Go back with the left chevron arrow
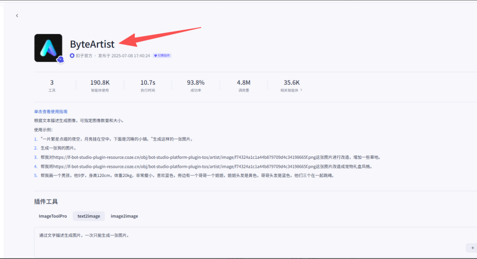Image resolution: width=477 pixels, height=259 pixels. click(17, 15)
